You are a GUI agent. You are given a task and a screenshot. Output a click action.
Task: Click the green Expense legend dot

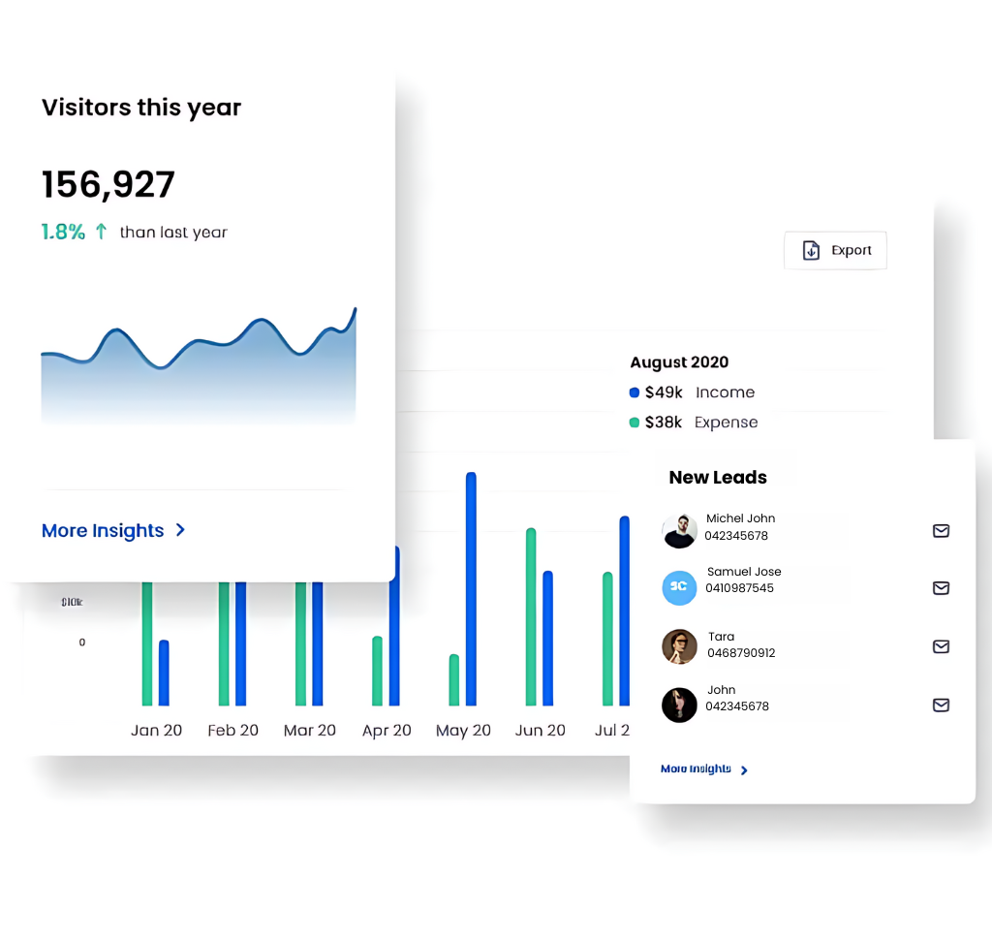point(635,423)
